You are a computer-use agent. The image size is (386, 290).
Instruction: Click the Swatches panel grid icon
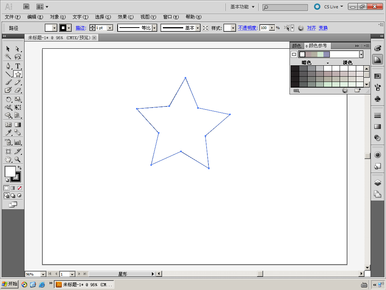tap(377, 76)
